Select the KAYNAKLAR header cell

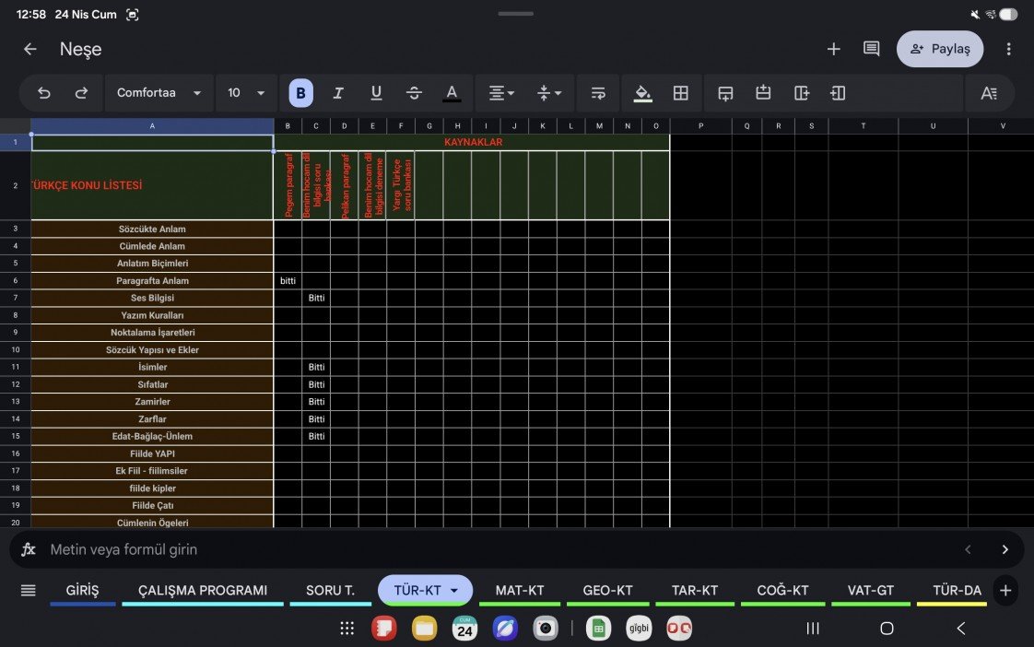pos(472,142)
